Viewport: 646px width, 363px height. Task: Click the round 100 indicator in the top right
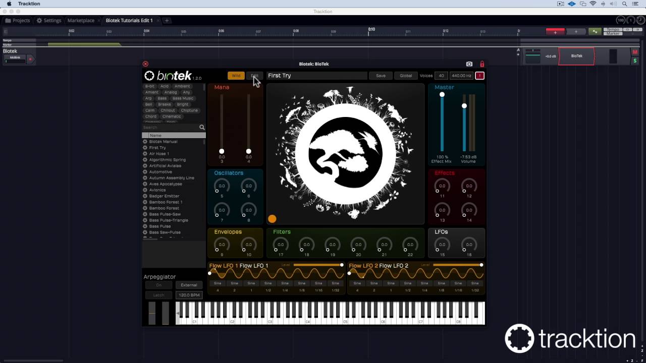tap(621, 20)
